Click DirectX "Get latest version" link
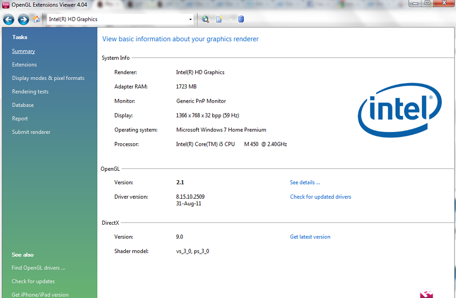The image size is (456, 298). click(310, 237)
